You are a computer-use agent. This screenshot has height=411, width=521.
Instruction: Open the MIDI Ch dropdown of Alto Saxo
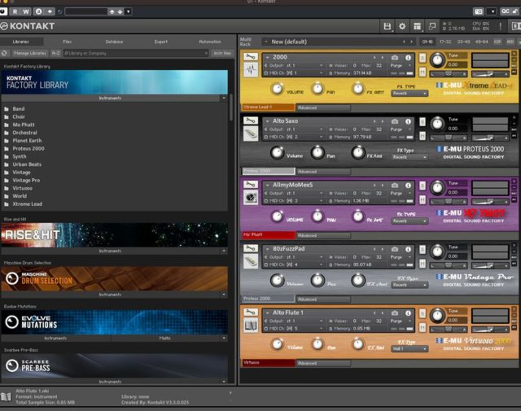(293, 137)
